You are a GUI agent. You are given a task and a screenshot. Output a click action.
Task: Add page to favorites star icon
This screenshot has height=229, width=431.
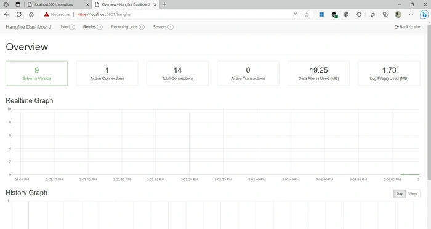pos(307,14)
